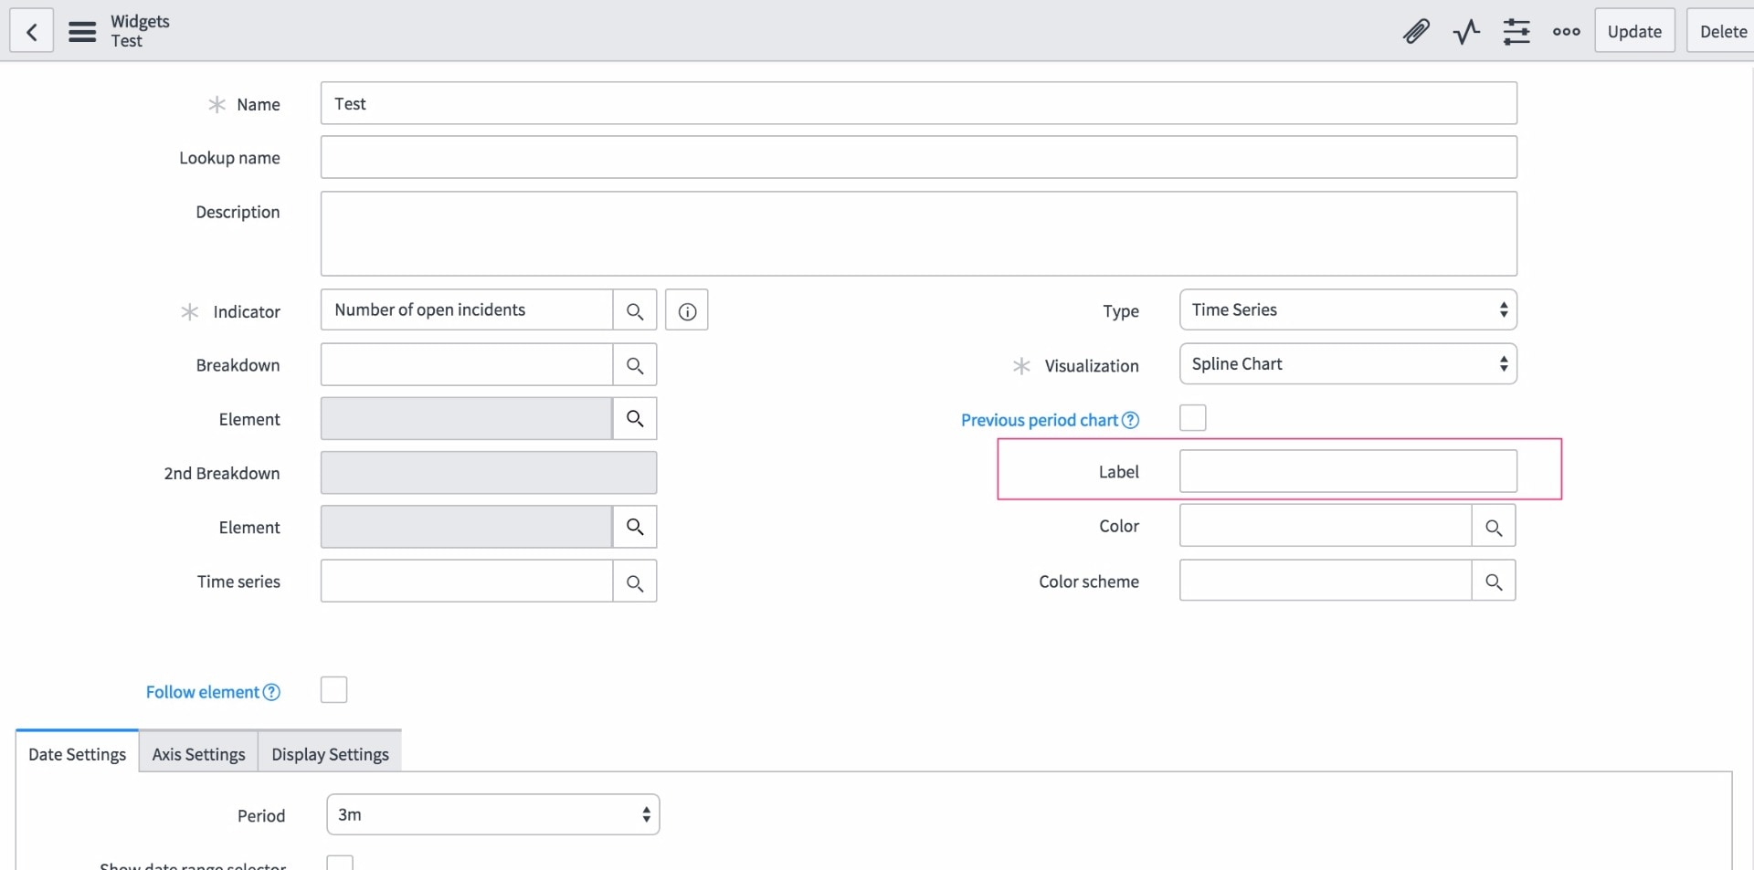Click the back arrow in the header
This screenshot has height=870, width=1754.
click(31, 30)
